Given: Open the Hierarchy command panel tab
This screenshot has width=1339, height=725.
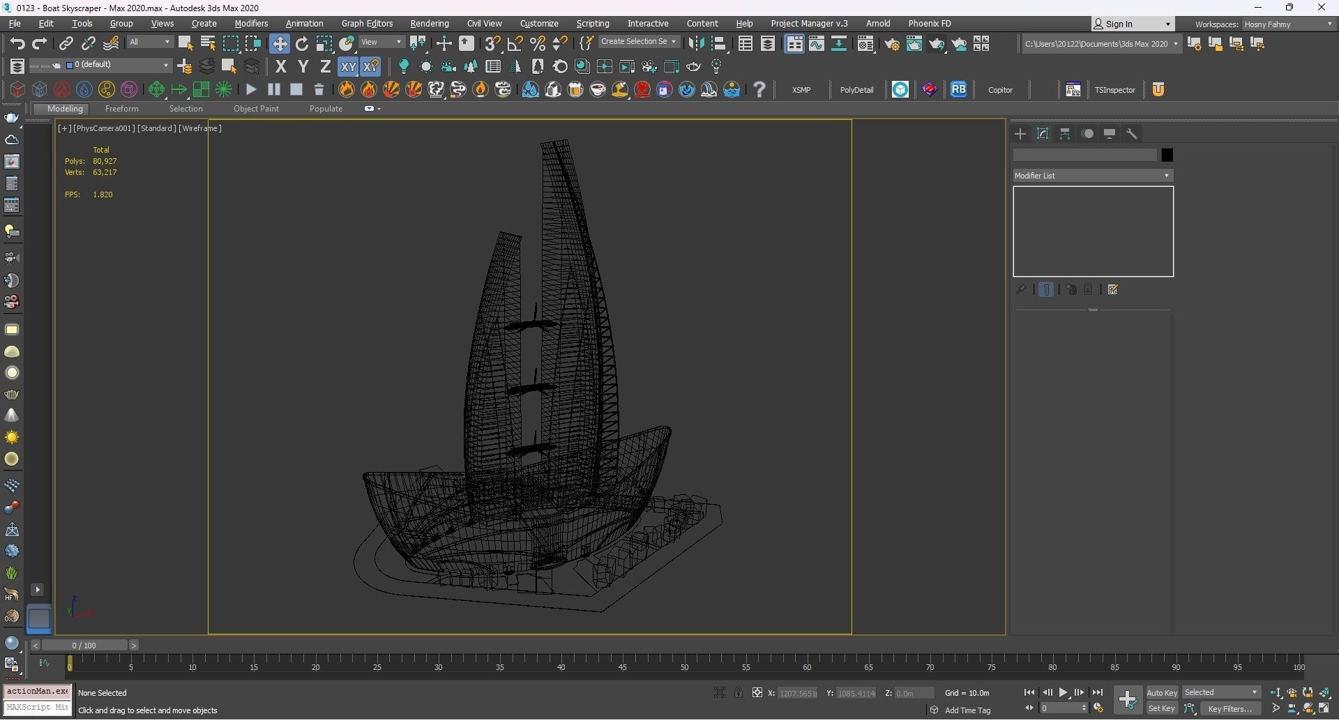Looking at the screenshot, I should point(1065,134).
